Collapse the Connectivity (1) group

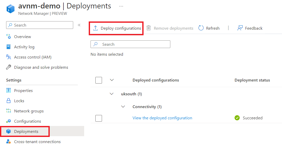(123, 107)
